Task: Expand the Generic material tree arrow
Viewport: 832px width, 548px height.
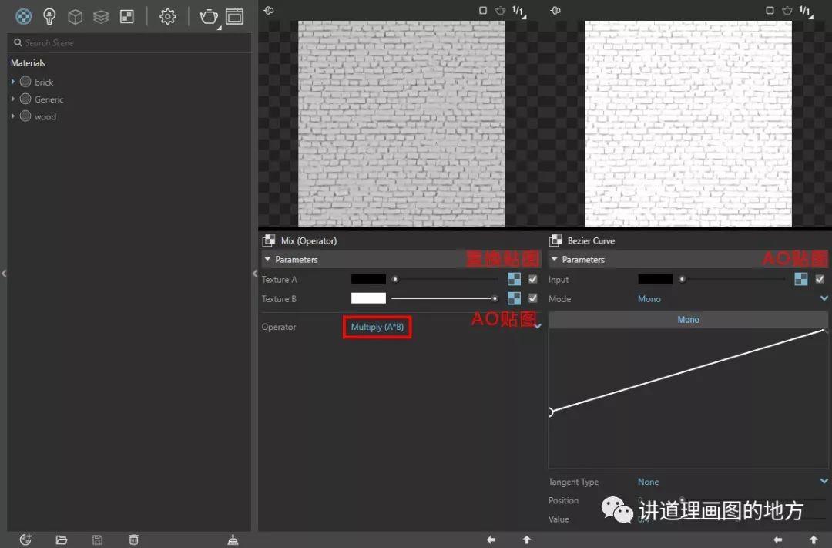Action: [13, 99]
